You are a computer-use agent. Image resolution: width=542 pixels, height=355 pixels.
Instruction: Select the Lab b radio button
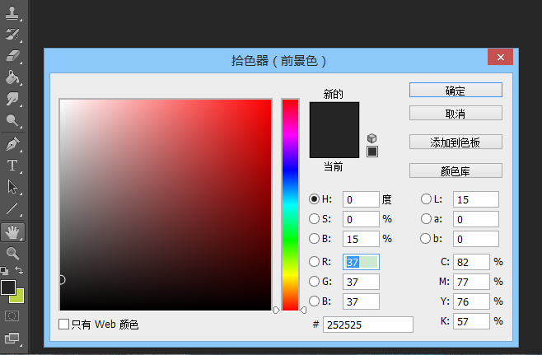pos(425,239)
